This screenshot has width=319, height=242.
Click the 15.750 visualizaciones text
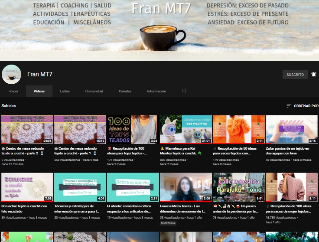pos(281,218)
